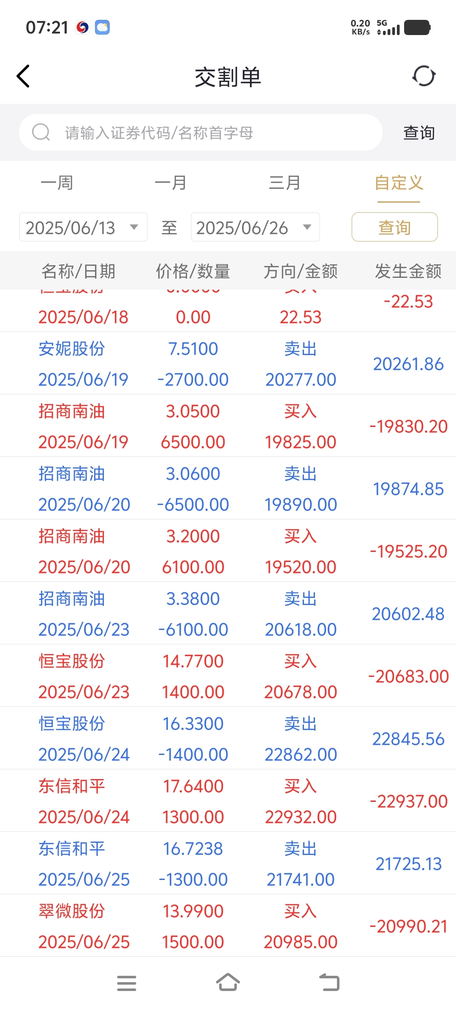456x1010 pixels.
Task: Tap the Android home icon
Action: click(x=228, y=982)
